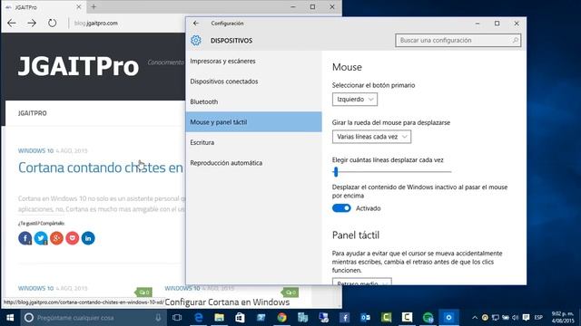
Task: Click the Edge browser back arrow
Action: 12,23
